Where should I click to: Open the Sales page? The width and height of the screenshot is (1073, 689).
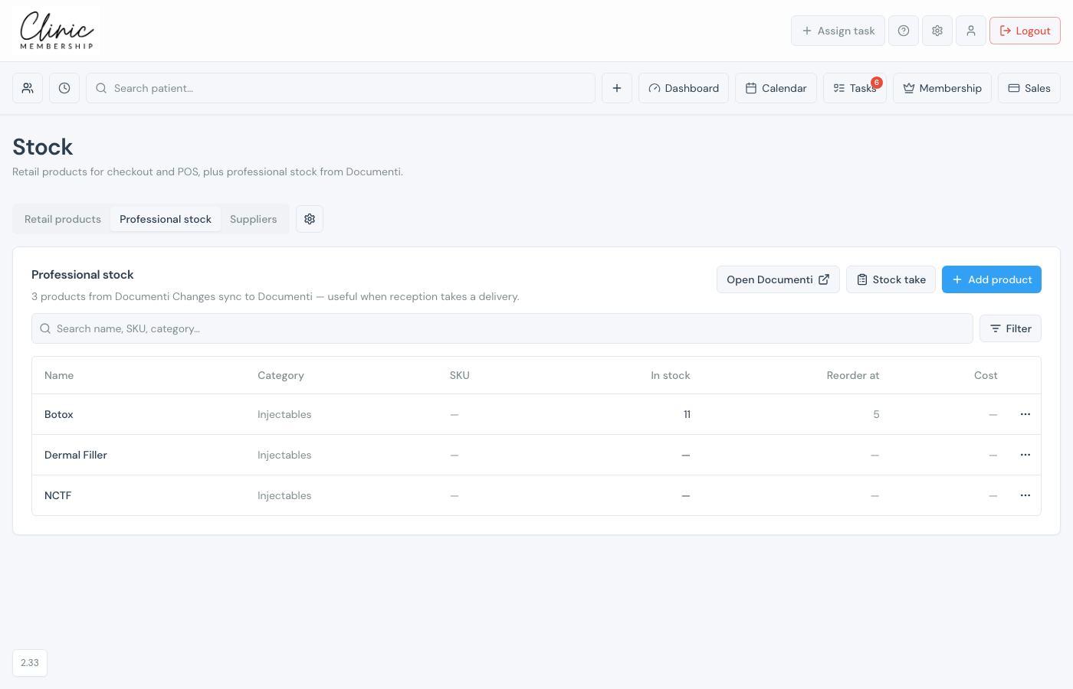pos(1029,88)
